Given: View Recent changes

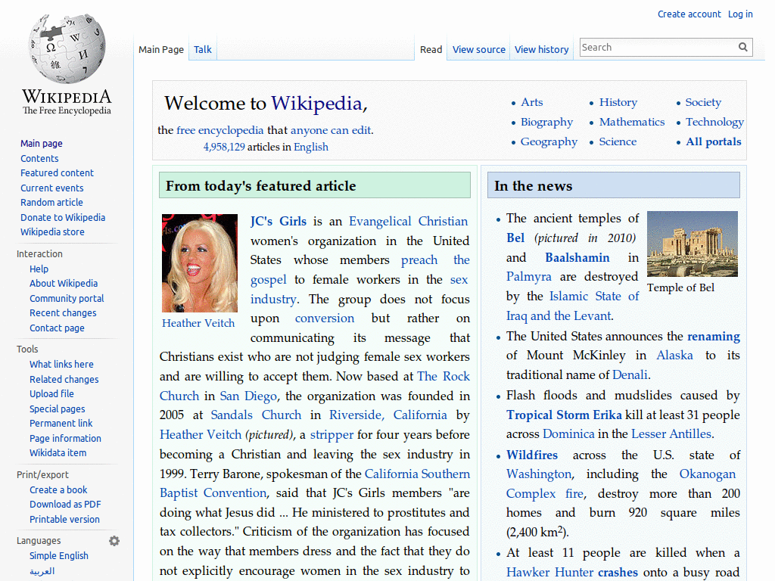Looking at the screenshot, I should click(63, 312).
